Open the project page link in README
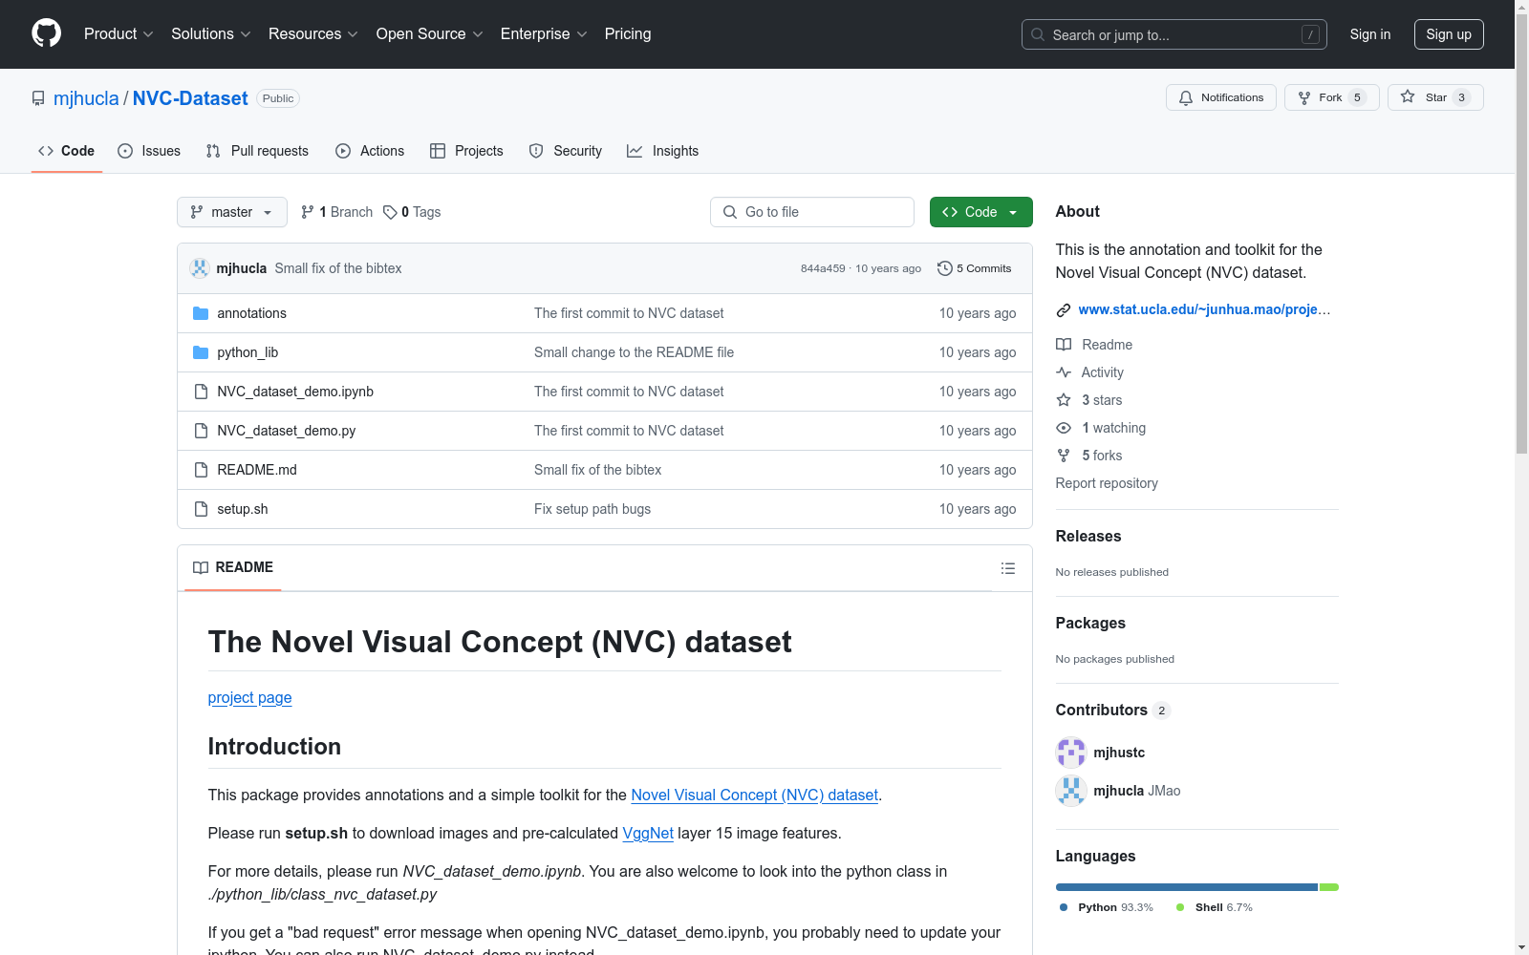The height and width of the screenshot is (955, 1529). [250, 697]
